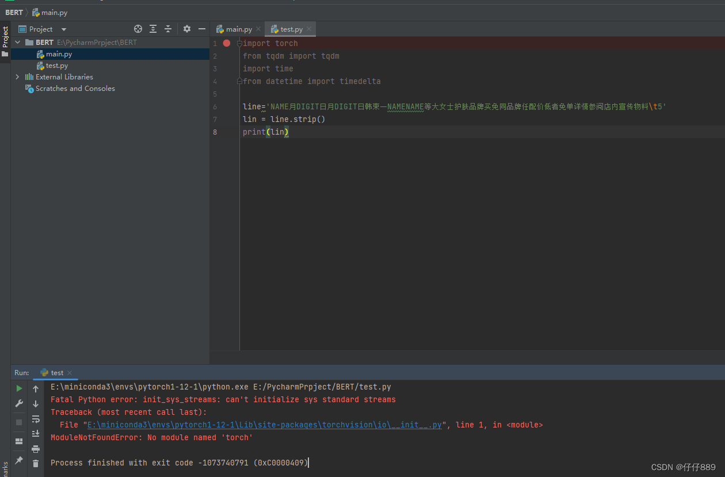The height and width of the screenshot is (477, 725).
Task: Jump down the stack trace arrow
Action: (x=36, y=404)
